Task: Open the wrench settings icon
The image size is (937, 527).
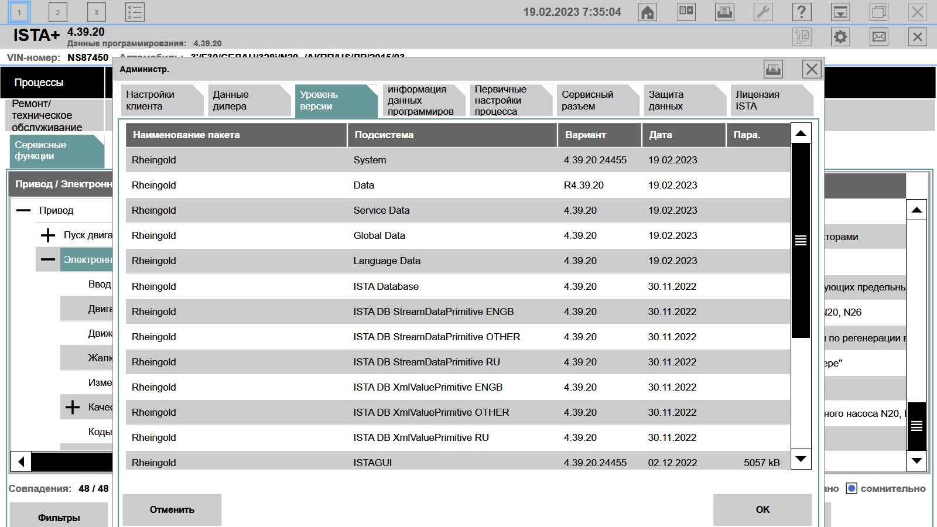Action: (x=764, y=12)
